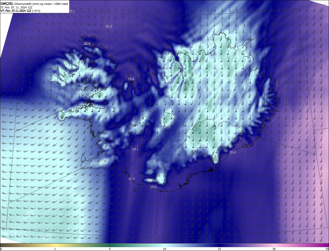This screenshot has height=251, width=329.
Task: Click the 10.0 value label
Action: coord(27,214)
